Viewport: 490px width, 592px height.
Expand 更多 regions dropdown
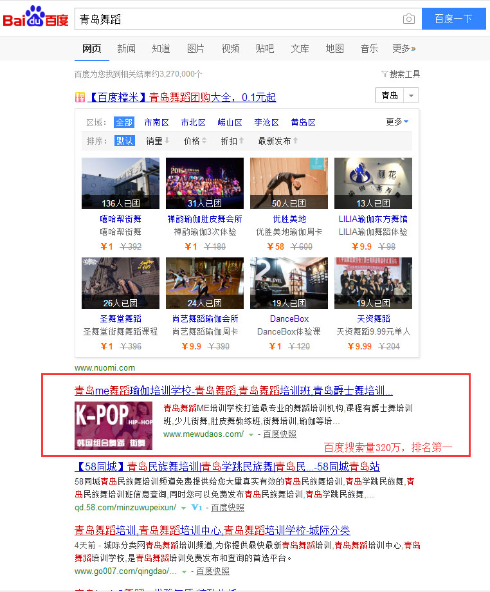coord(397,122)
